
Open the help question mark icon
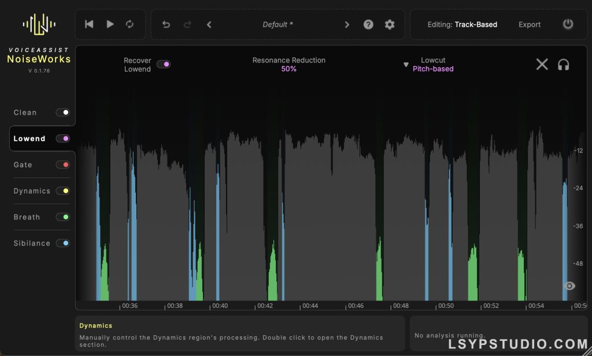pos(368,24)
